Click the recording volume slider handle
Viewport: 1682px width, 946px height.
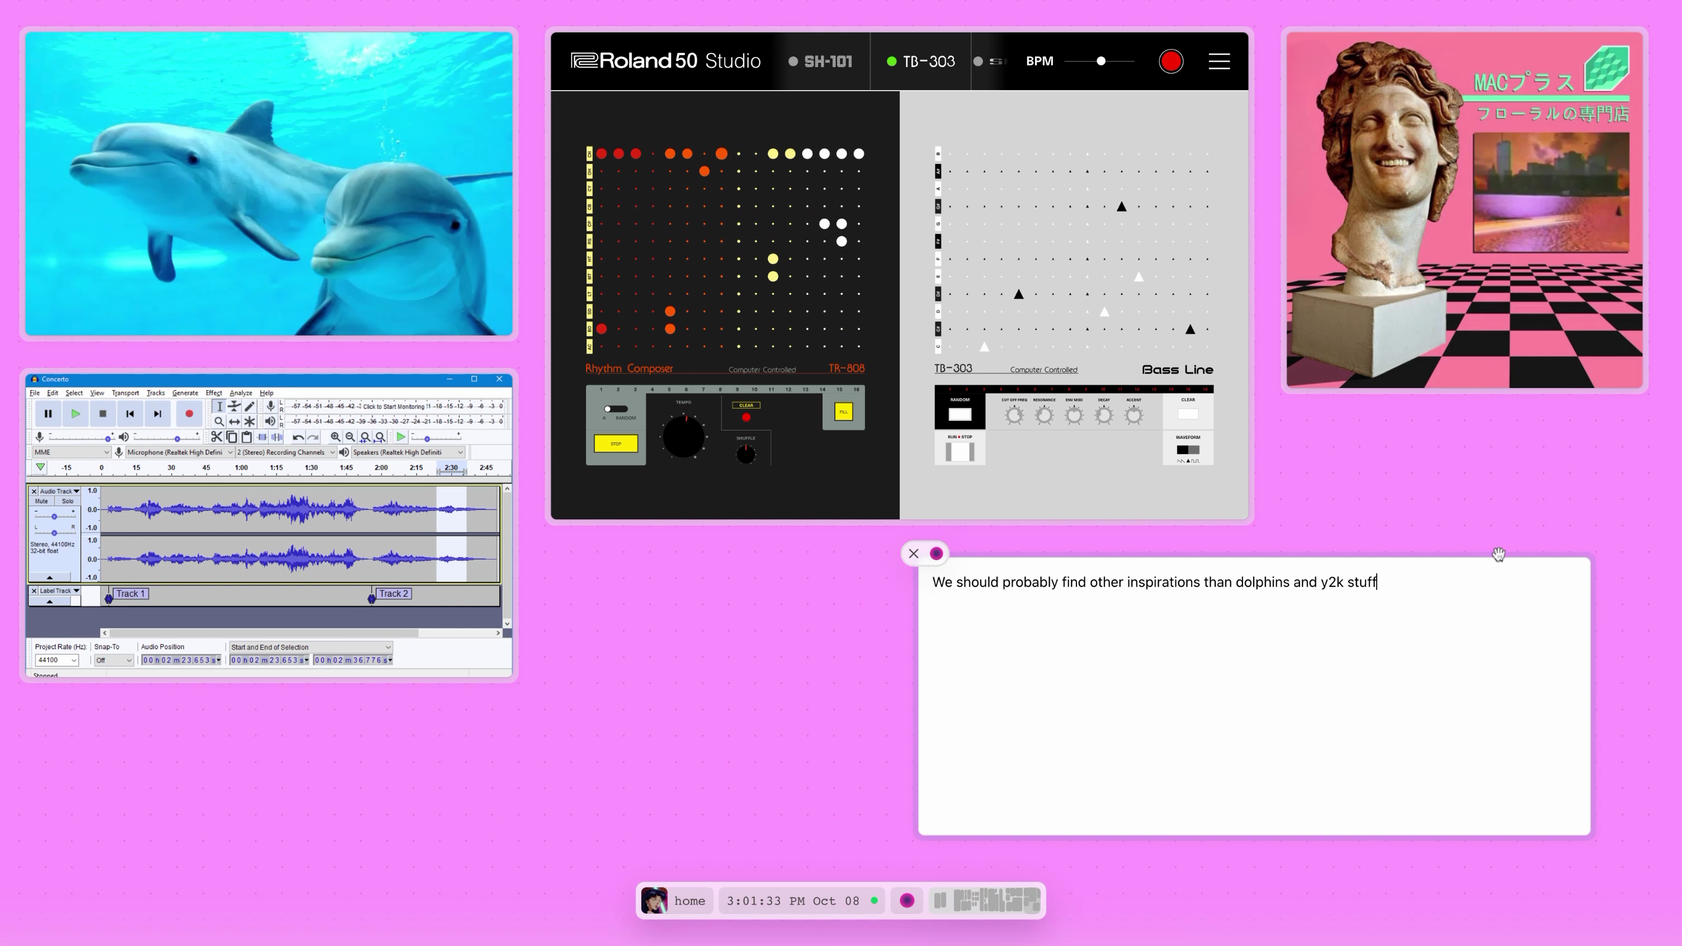coord(108,439)
